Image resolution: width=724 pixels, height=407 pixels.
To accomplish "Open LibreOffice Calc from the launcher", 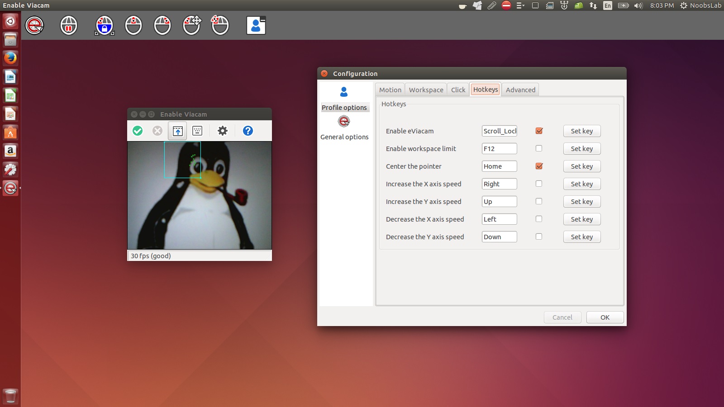I will click(10, 95).
